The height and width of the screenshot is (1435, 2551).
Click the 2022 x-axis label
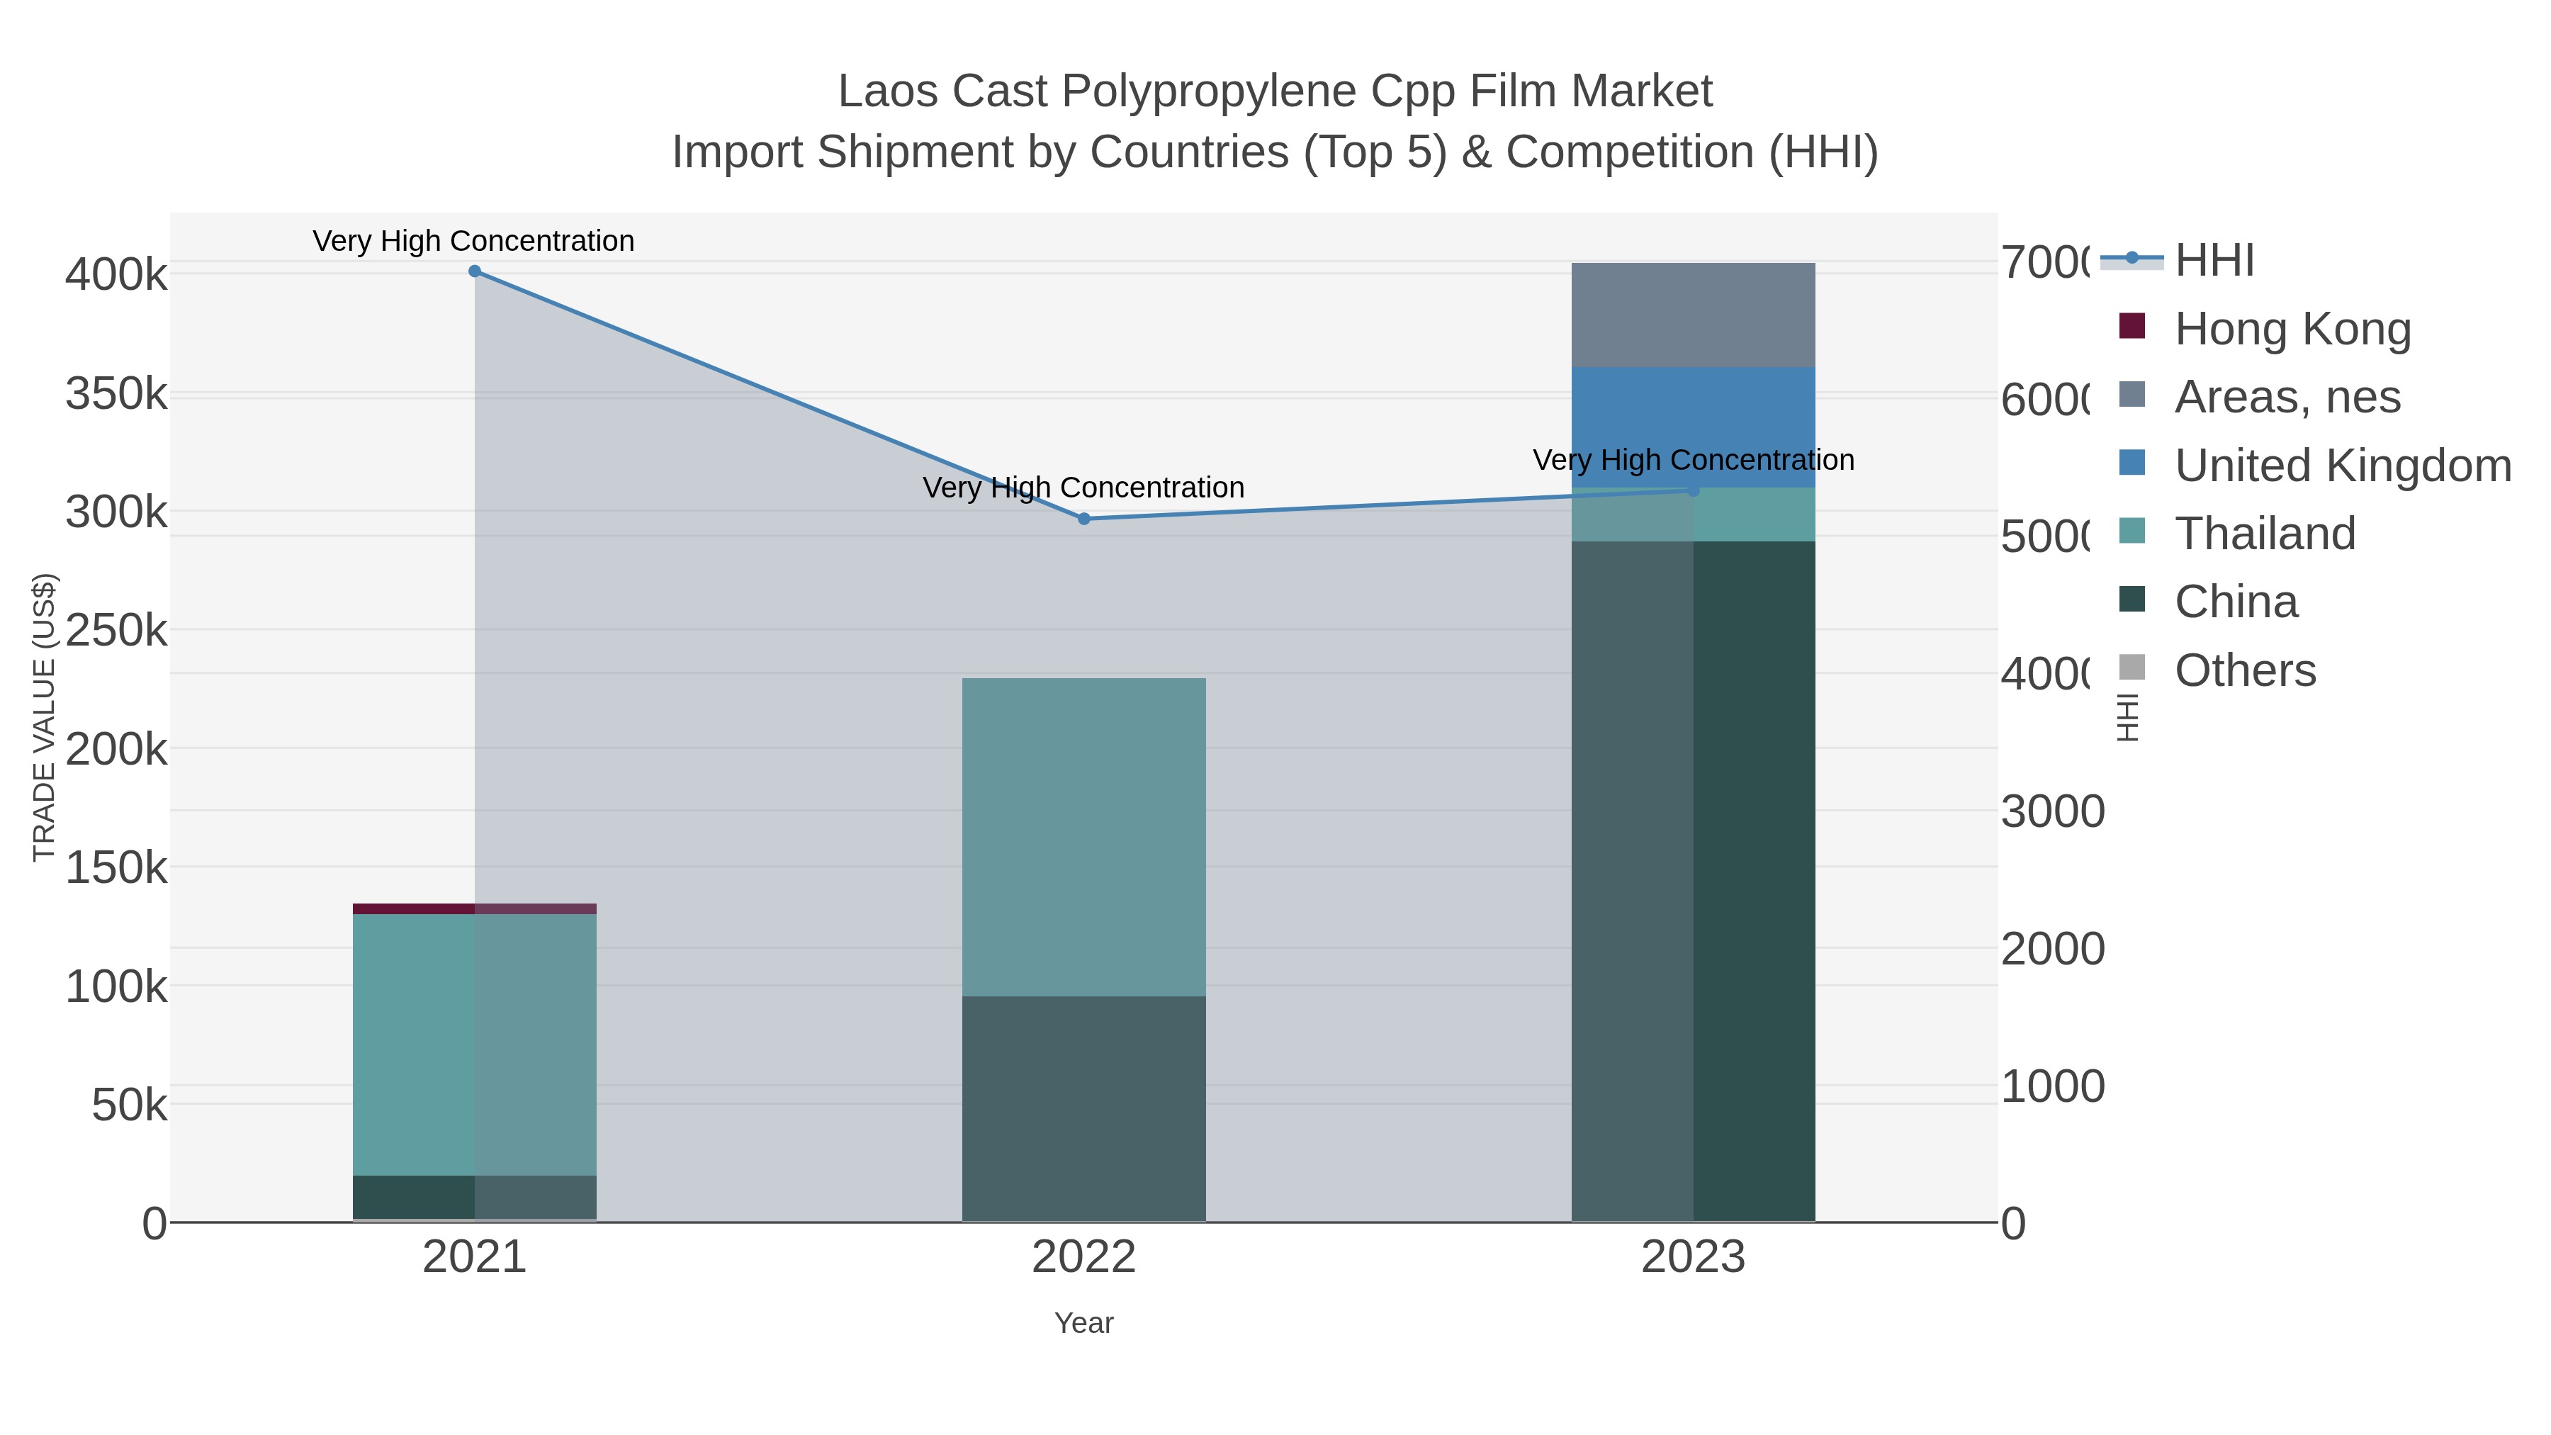click(x=1083, y=1258)
